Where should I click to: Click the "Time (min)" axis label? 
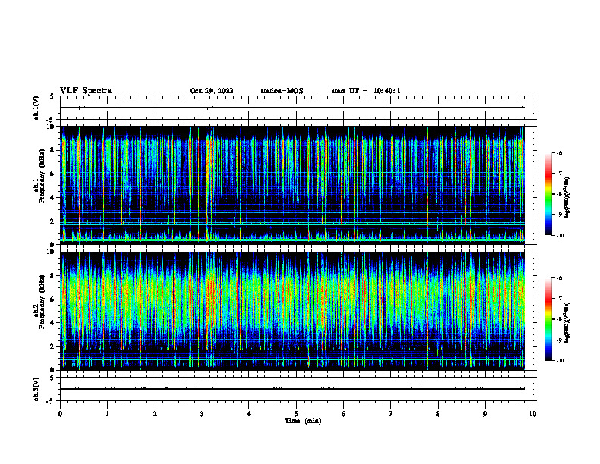click(303, 421)
